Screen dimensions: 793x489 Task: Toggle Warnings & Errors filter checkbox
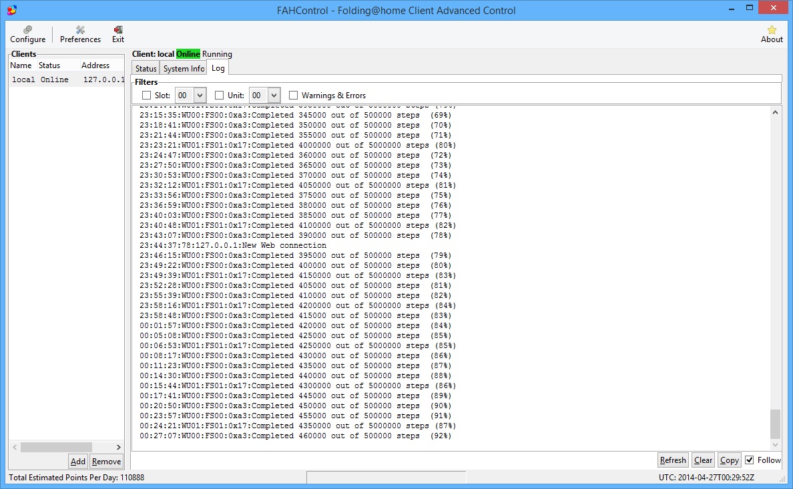[293, 95]
